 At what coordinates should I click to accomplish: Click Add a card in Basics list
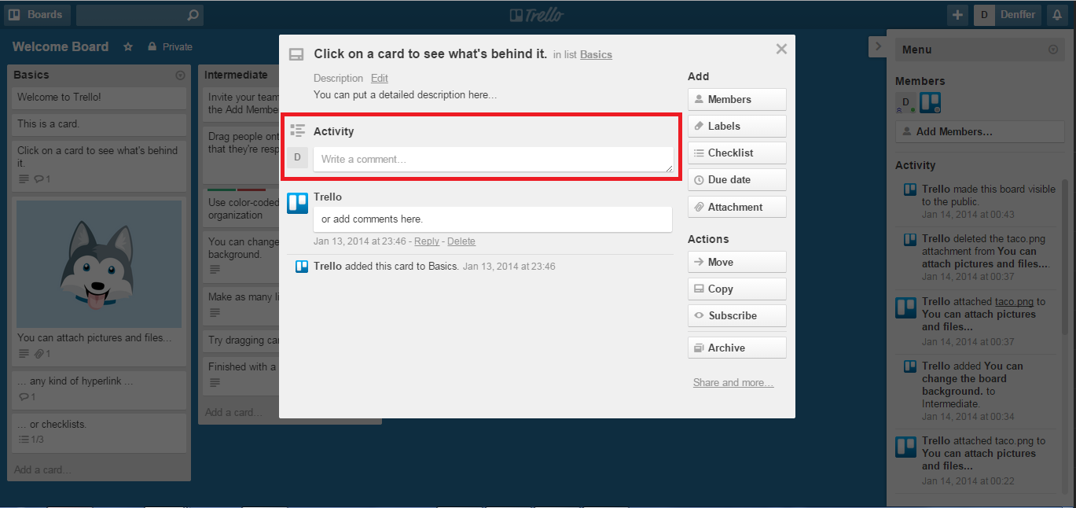click(42, 469)
